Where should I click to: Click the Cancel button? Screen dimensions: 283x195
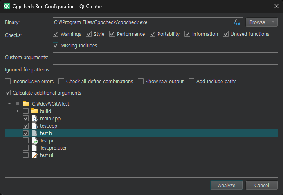[261, 185]
